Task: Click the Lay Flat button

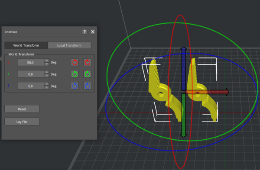Action: [x=22, y=122]
